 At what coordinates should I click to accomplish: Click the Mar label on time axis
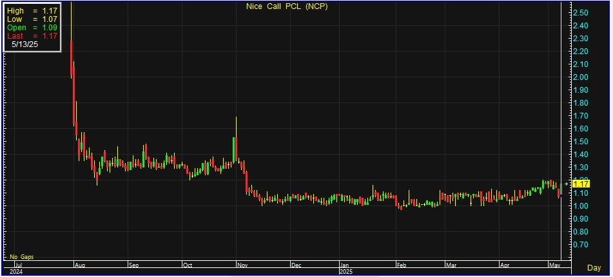(x=451, y=265)
